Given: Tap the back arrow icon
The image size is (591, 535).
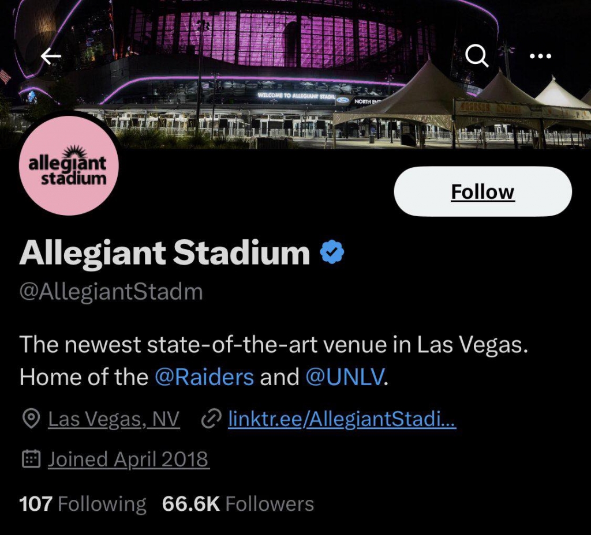Looking at the screenshot, I should point(51,56).
